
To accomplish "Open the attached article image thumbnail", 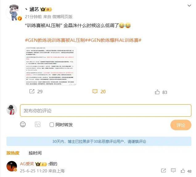I will [x=51, y=66].
